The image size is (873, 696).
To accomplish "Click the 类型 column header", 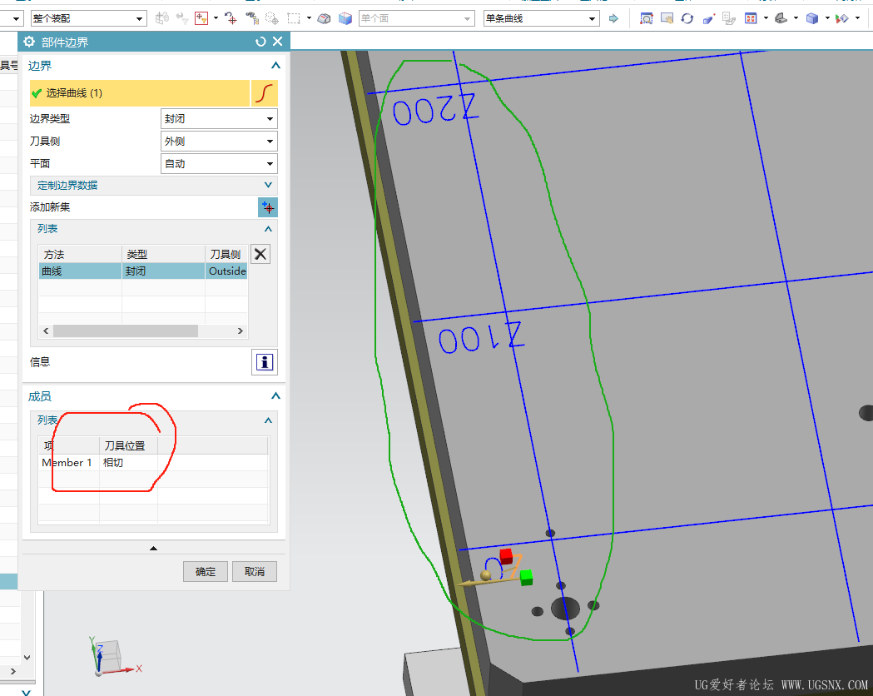I will tap(164, 255).
